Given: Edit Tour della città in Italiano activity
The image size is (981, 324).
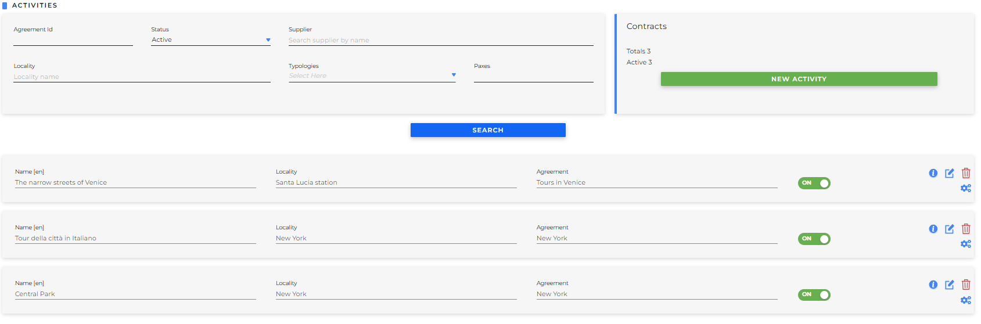Looking at the screenshot, I should click(x=949, y=229).
